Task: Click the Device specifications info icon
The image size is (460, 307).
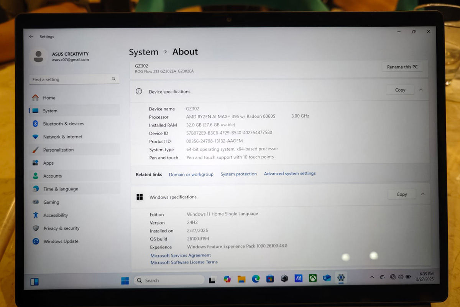Action: (x=139, y=91)
